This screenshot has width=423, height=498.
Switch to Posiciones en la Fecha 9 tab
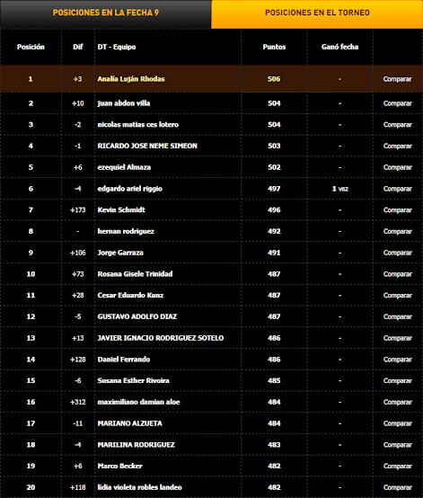105,14
